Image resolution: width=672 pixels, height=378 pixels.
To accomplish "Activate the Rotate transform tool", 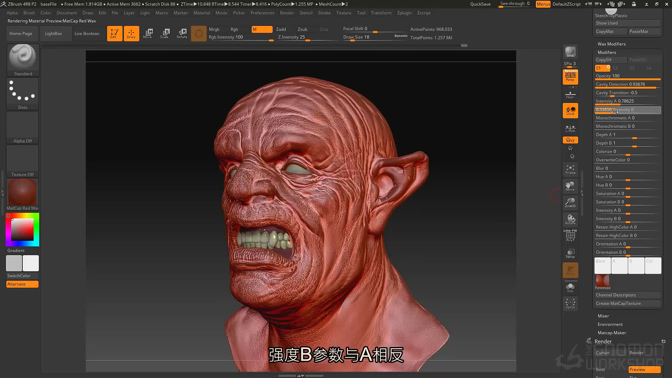I will (182, 34).
